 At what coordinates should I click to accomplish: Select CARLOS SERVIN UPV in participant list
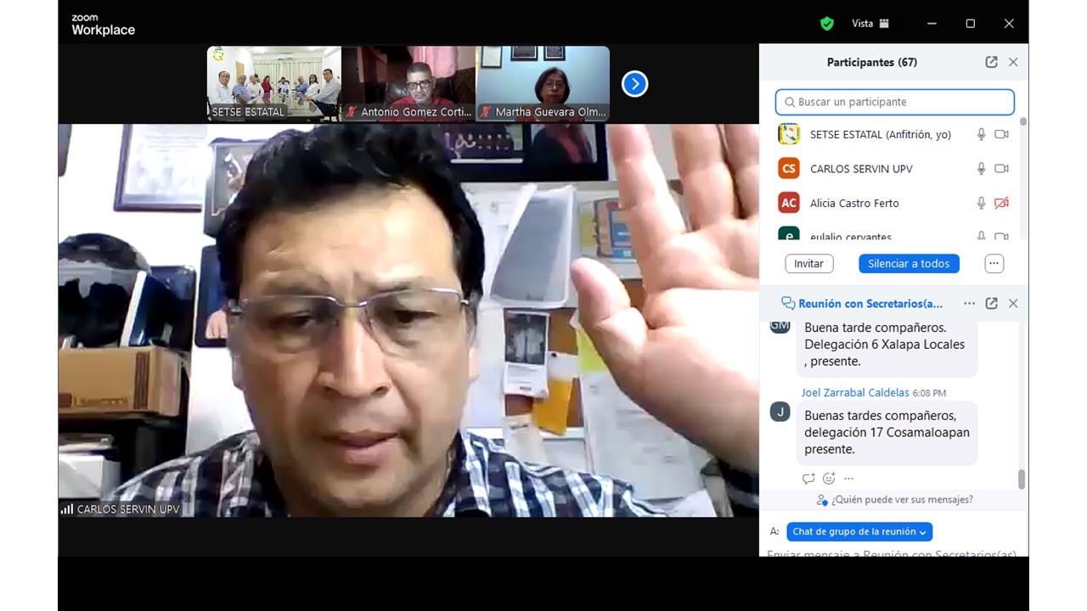pyautogui.click(x=860, y=169)
